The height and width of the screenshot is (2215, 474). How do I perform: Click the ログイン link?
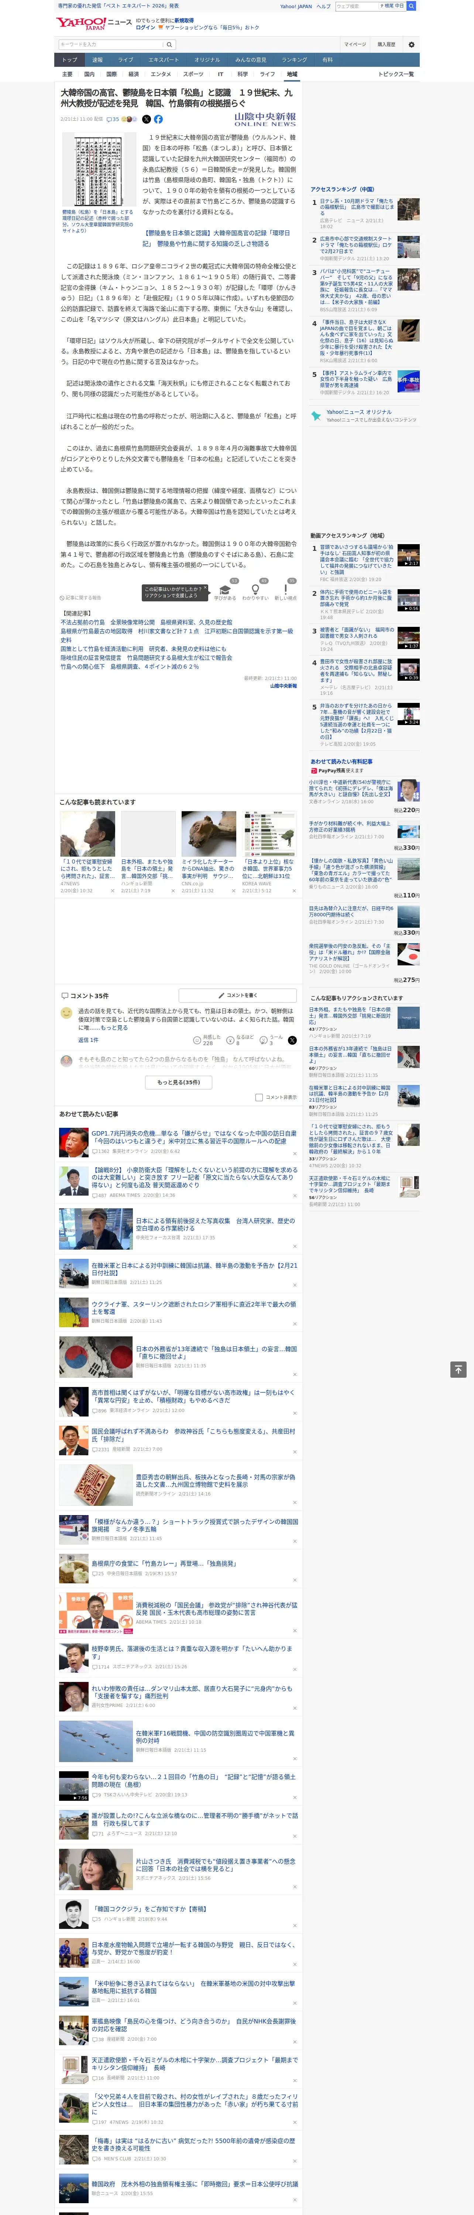(x=145, y=28)
